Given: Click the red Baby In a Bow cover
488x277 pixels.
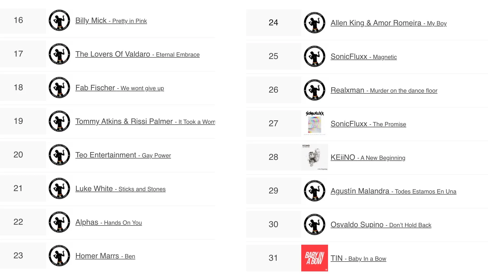Looking at the screenshot, I should click(315, 258).
